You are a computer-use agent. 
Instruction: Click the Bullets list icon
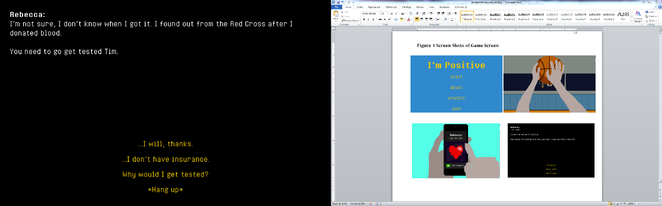417,14
